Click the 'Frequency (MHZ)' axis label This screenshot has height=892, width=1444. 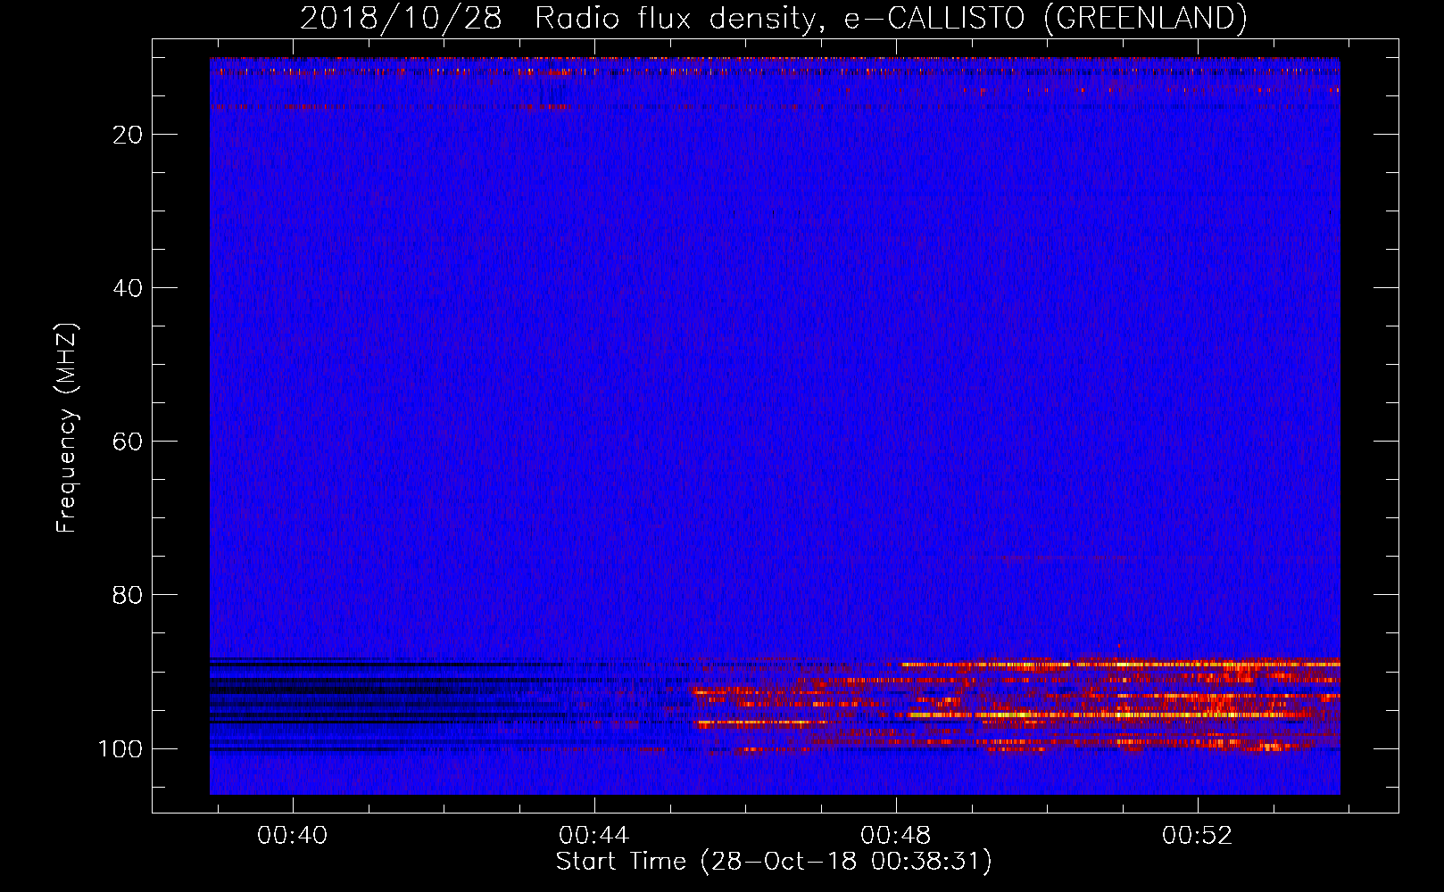tap(67, 428)
